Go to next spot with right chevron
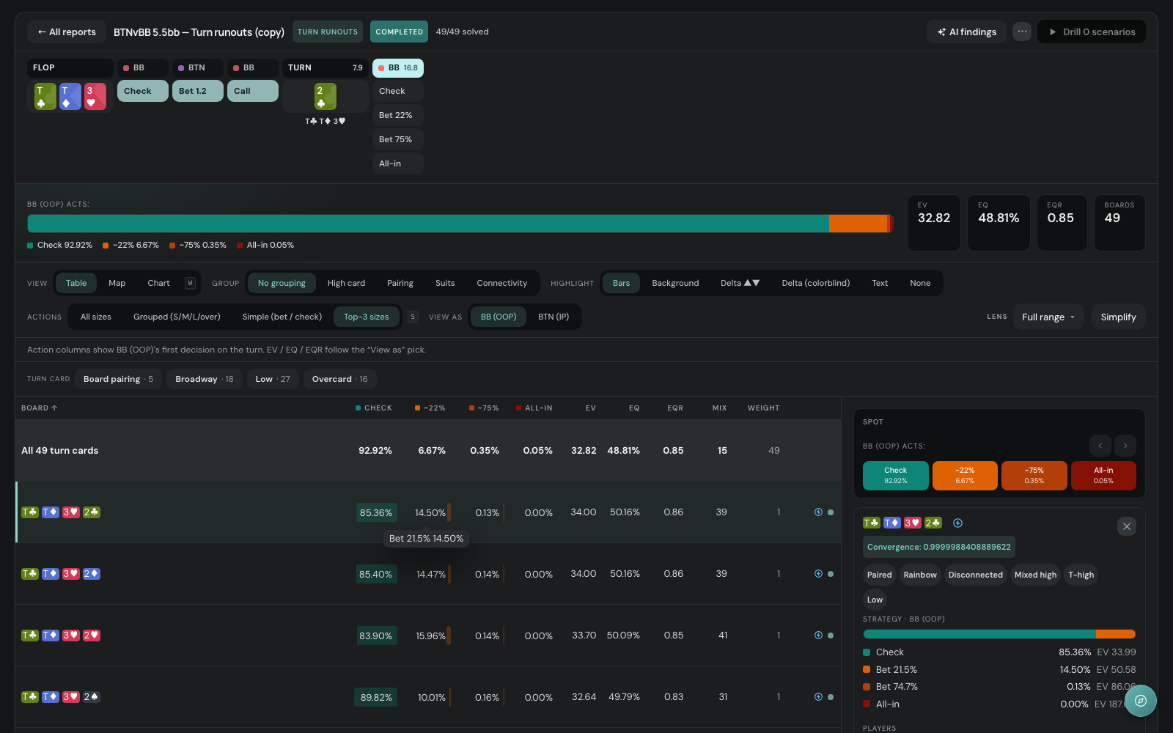Viewport: 1173px width, 733px height. click(1125, 446)
